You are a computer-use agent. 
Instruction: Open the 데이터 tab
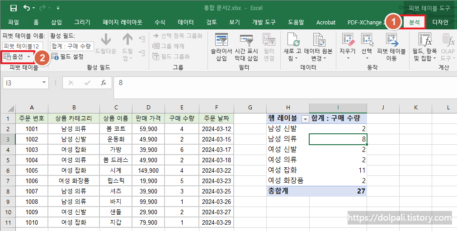[x=186, y=22]
